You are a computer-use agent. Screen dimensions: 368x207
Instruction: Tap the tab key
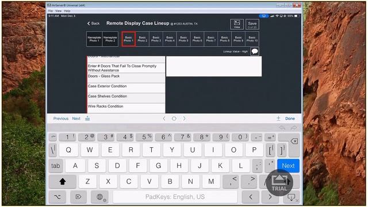[x=56, y=166]
